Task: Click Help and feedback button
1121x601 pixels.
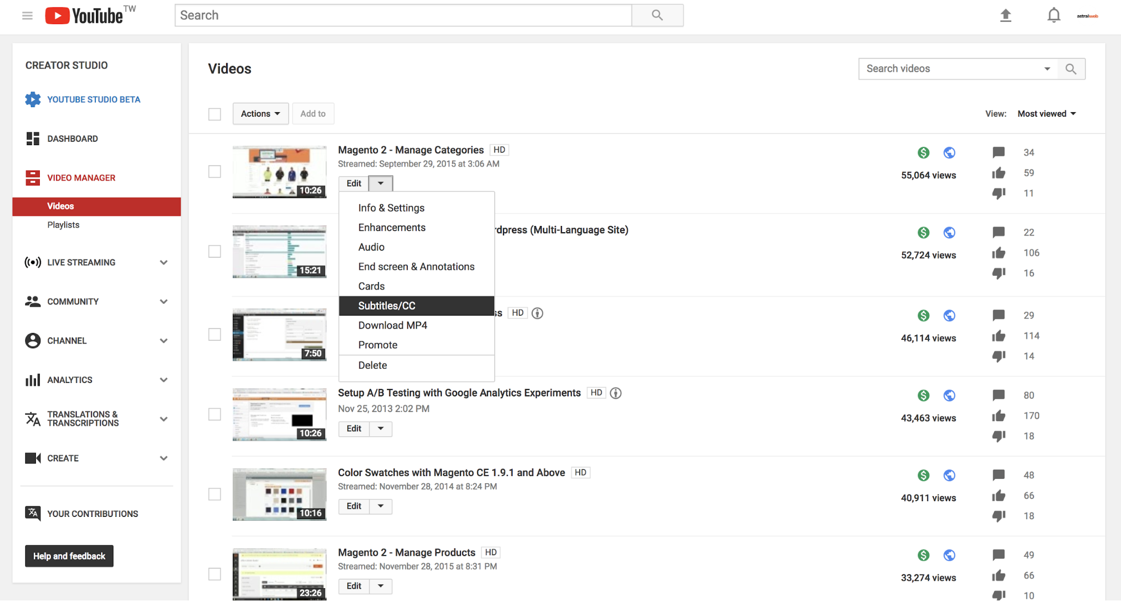Action: tap(69, 556)
